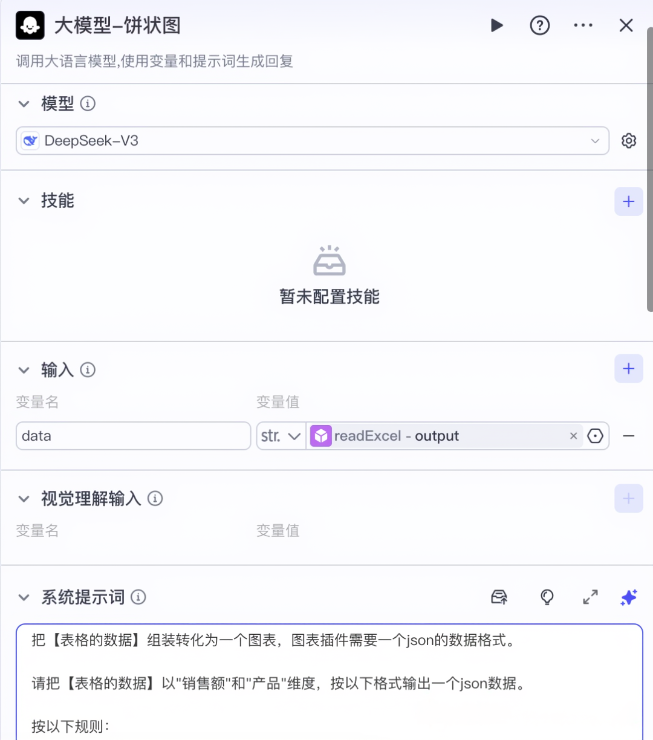Clear the readExcel output reference

(x=573, y=436)
